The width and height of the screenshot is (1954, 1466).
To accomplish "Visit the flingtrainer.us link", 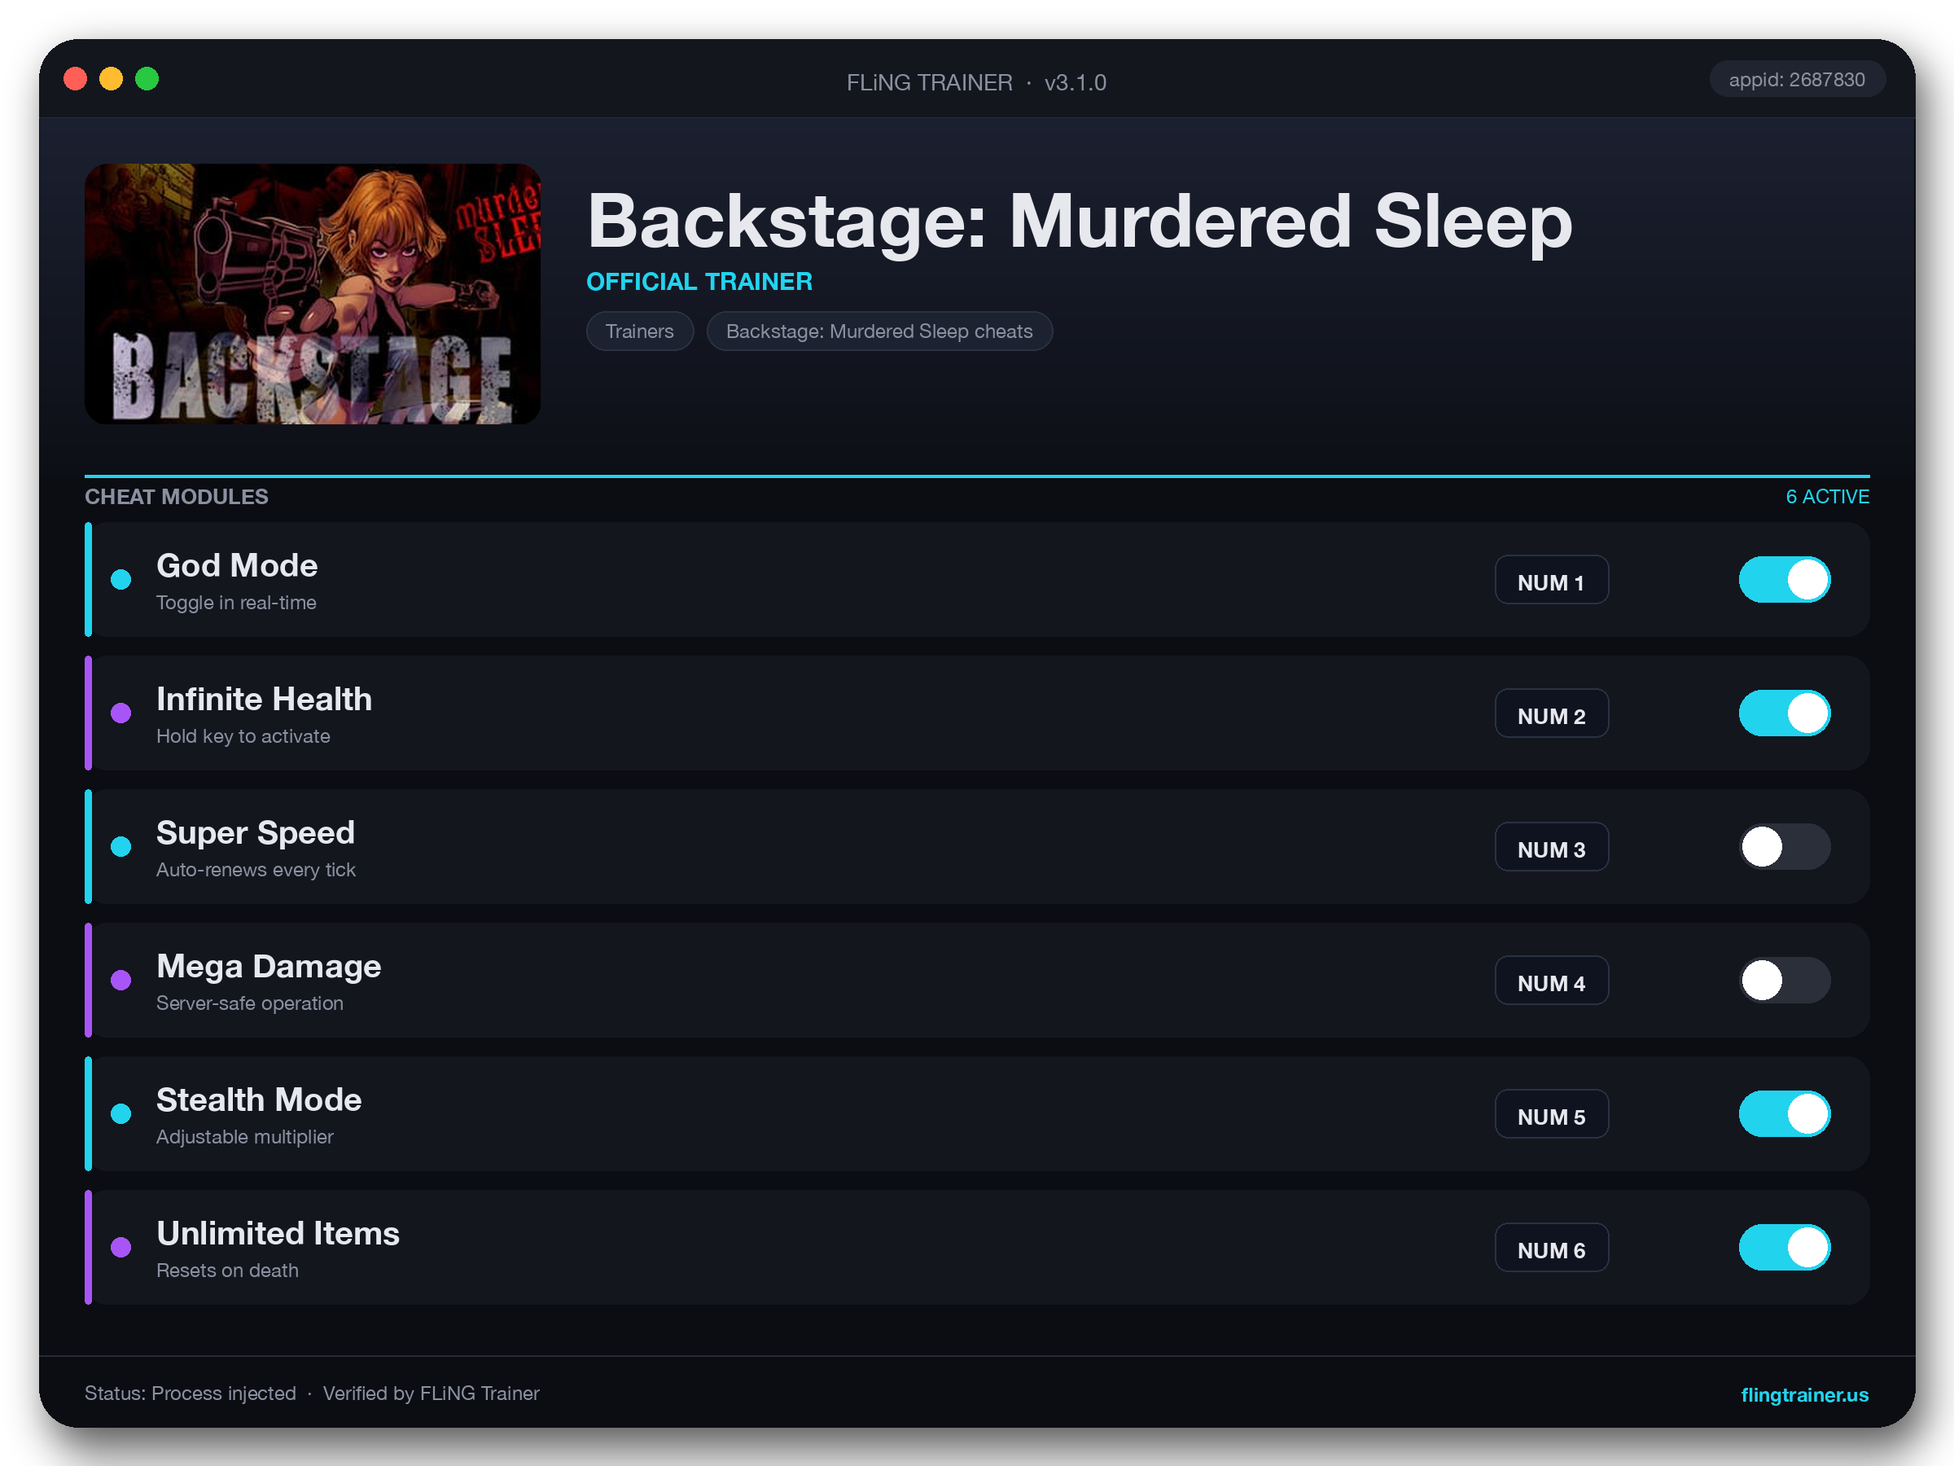I will (x=1804, y=1394).
